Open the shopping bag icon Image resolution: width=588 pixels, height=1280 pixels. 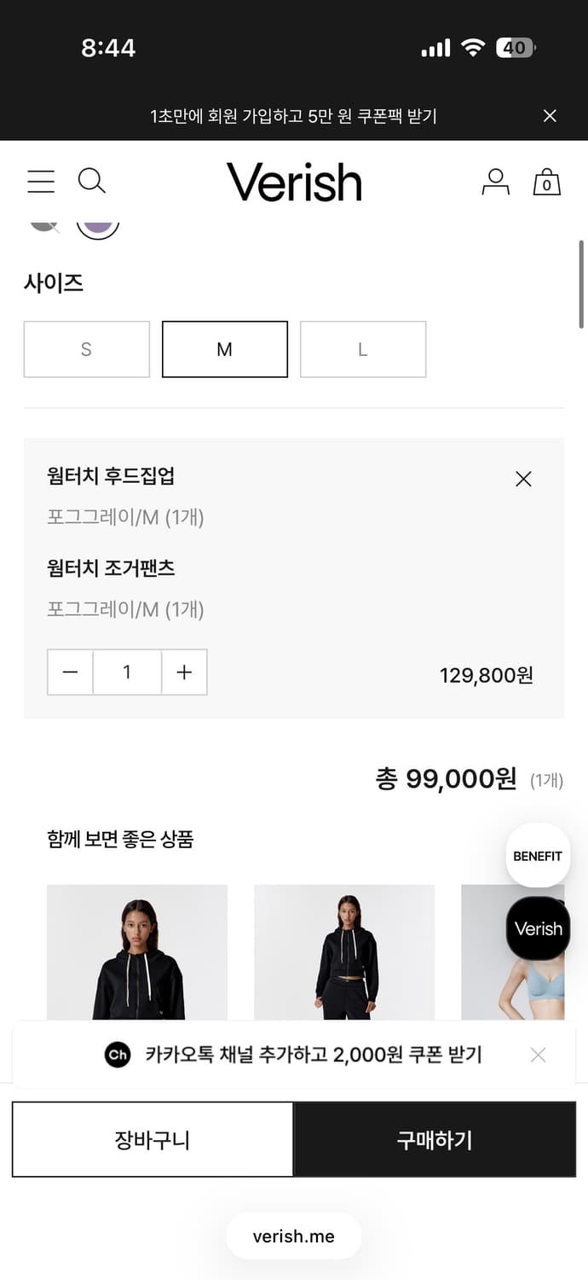[546, 182]
